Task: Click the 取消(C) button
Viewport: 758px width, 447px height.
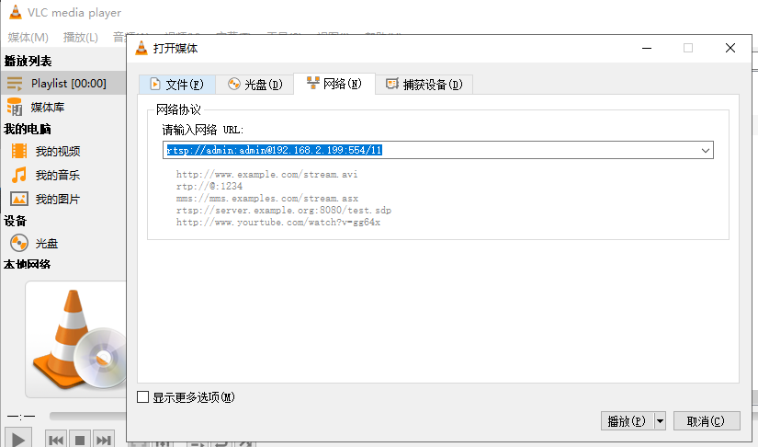Action: point(707,421)
